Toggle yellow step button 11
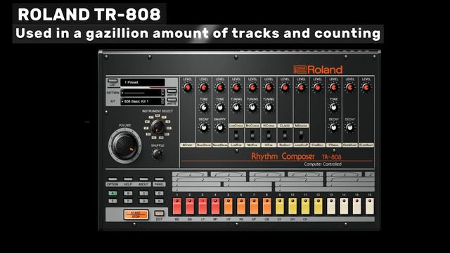Viewport: 450px width, 253px height. [305, 206]
